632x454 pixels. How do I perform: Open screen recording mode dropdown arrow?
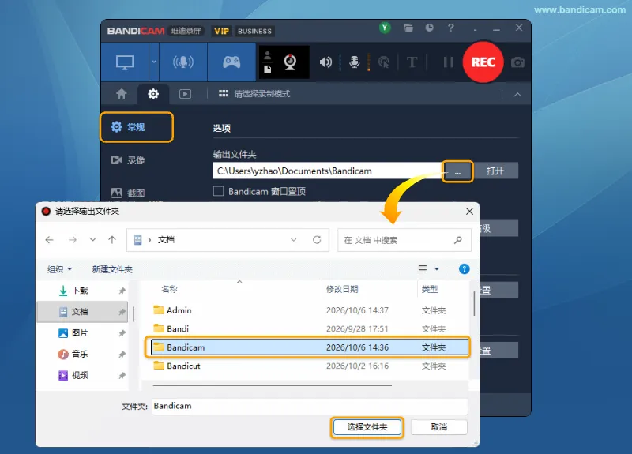[x=154, y=62]
